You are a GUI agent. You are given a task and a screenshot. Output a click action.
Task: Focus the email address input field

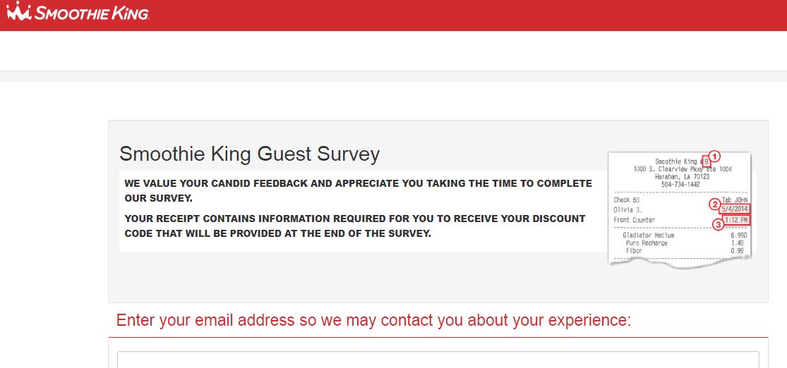coord(438,360)
